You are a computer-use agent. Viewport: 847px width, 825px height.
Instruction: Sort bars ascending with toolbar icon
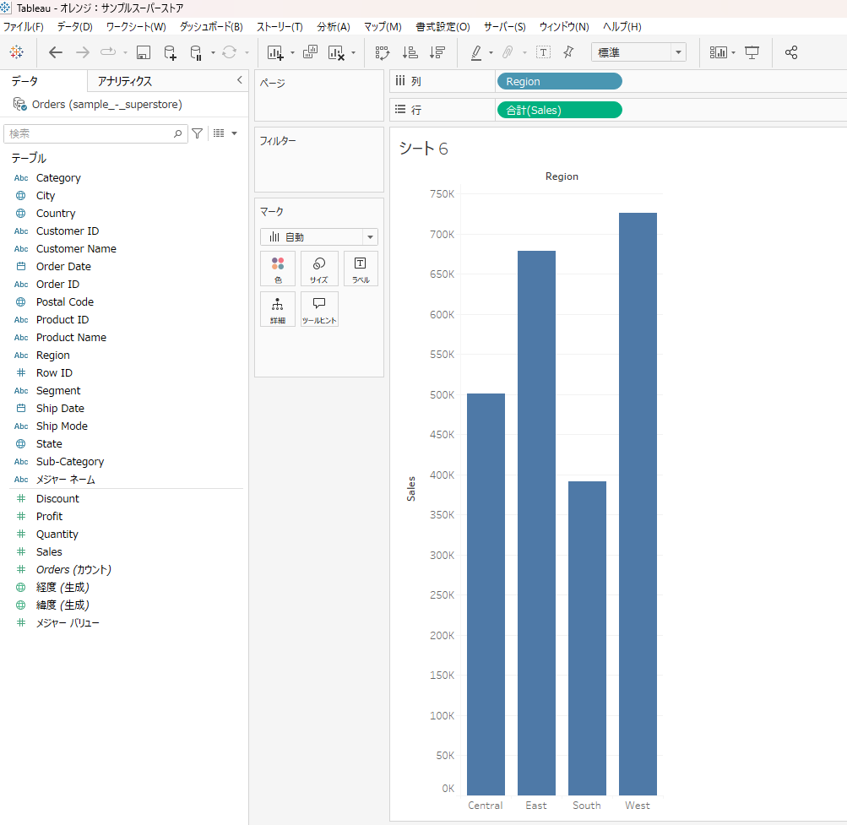[410, 52]
